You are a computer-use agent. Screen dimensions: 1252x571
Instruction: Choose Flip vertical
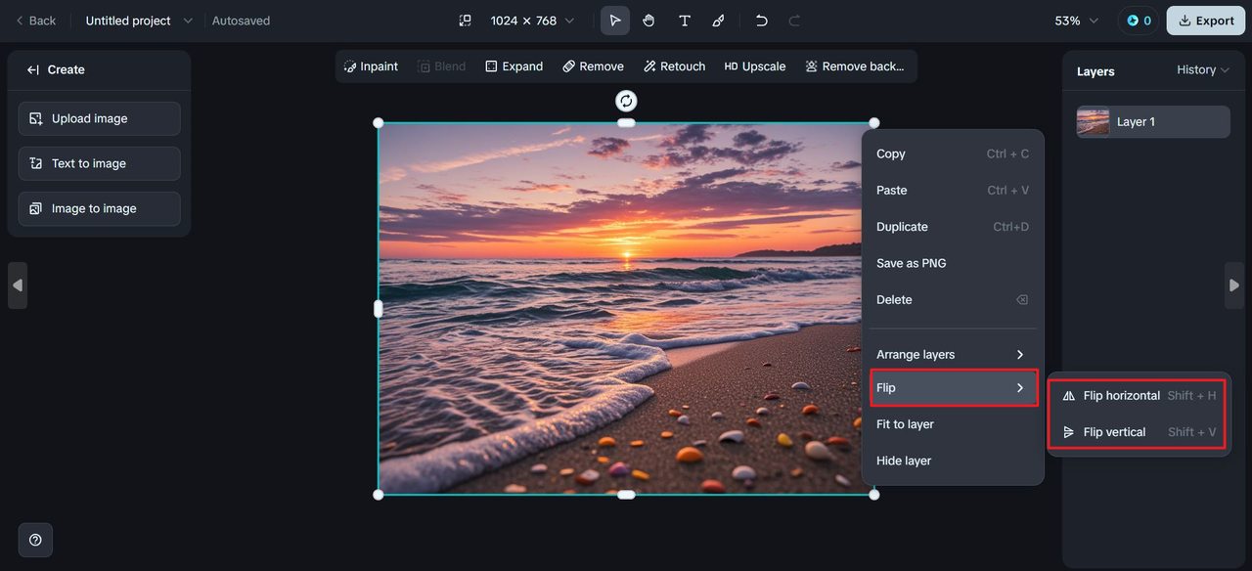point(1139,432)
